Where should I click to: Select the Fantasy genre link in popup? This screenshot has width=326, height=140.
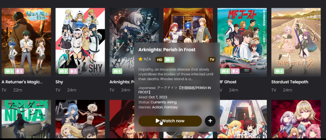pyautogui.click(x=171, y=107)
